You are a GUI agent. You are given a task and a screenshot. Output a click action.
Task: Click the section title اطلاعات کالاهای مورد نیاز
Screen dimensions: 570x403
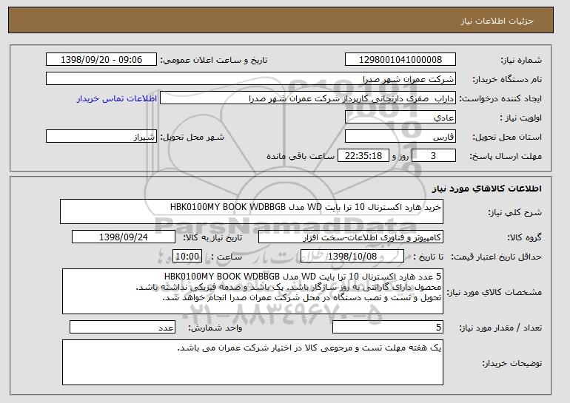[x=487, y=188]
